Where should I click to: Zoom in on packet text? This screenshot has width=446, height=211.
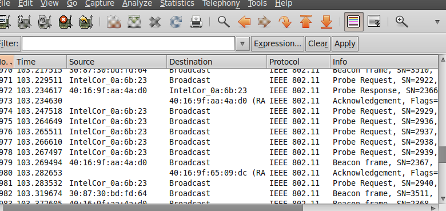tap(401, 22)
